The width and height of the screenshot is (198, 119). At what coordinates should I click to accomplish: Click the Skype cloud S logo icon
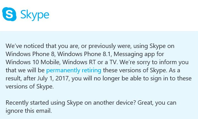(9, 14)
